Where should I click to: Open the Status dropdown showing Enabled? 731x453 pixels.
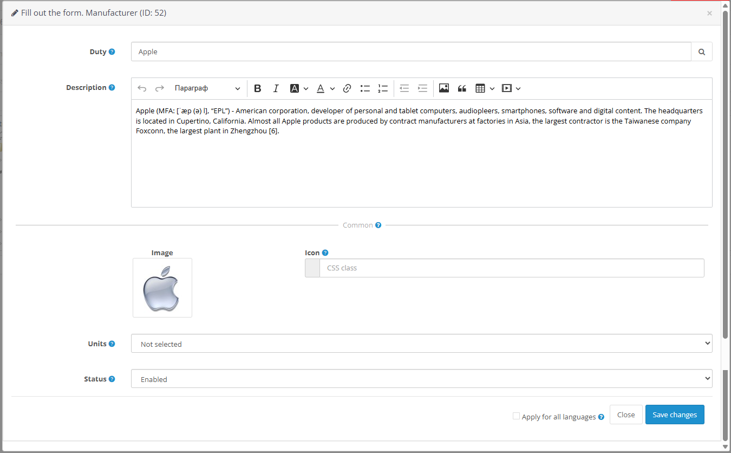[422, 379]
